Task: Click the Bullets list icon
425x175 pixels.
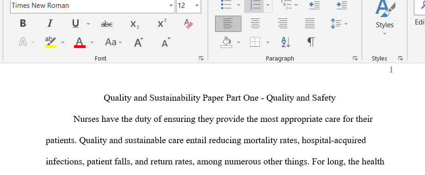Action: [226, 5]
